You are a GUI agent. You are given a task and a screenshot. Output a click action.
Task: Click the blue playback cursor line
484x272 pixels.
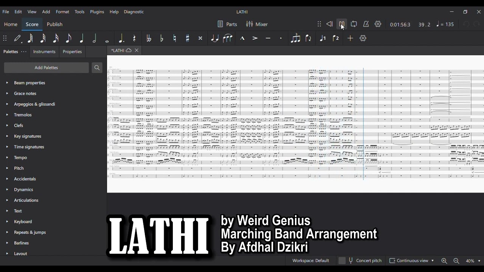pyautogui.click(x=363, y=124)
